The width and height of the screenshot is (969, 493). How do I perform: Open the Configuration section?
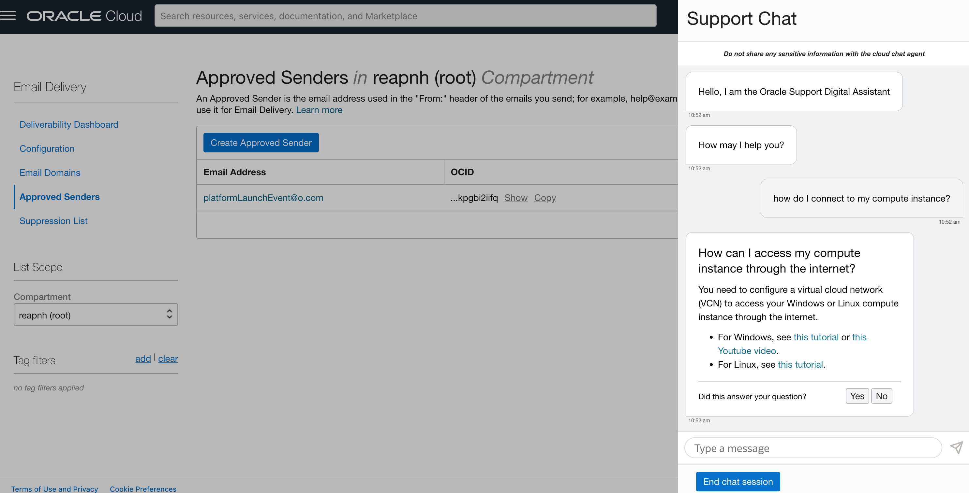point(47,148)
